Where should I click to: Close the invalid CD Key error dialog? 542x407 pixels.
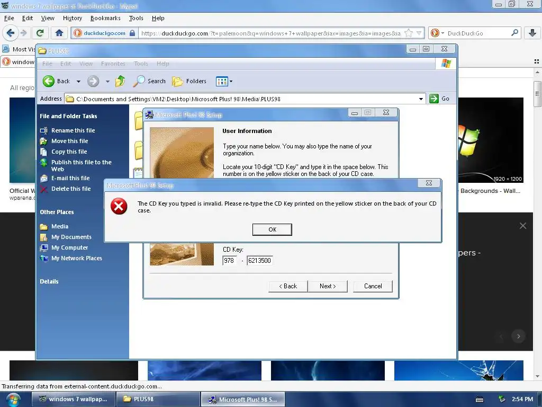(x=429, y=183)
